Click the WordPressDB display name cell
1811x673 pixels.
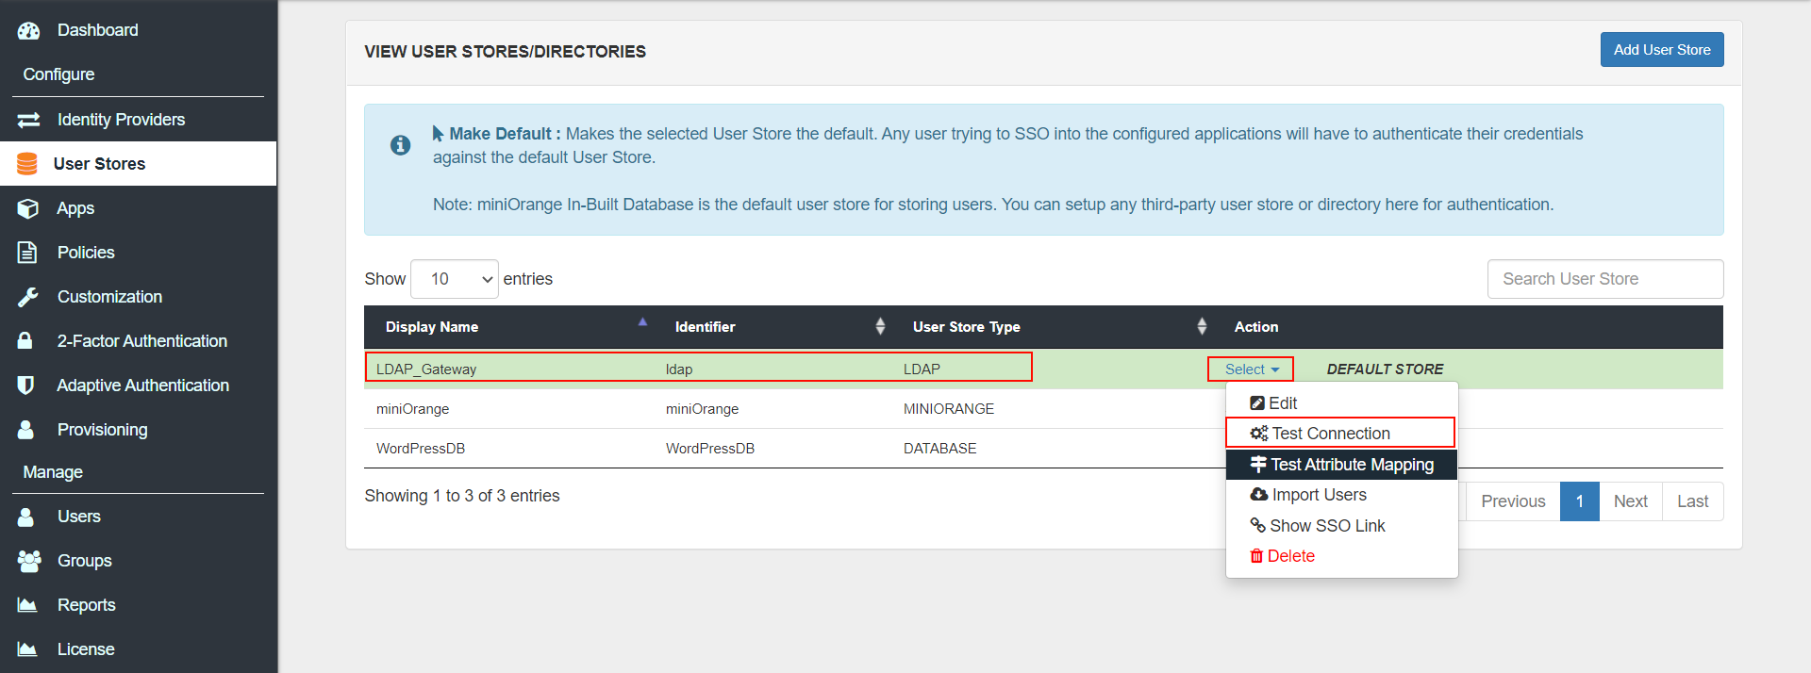[421, 449]
